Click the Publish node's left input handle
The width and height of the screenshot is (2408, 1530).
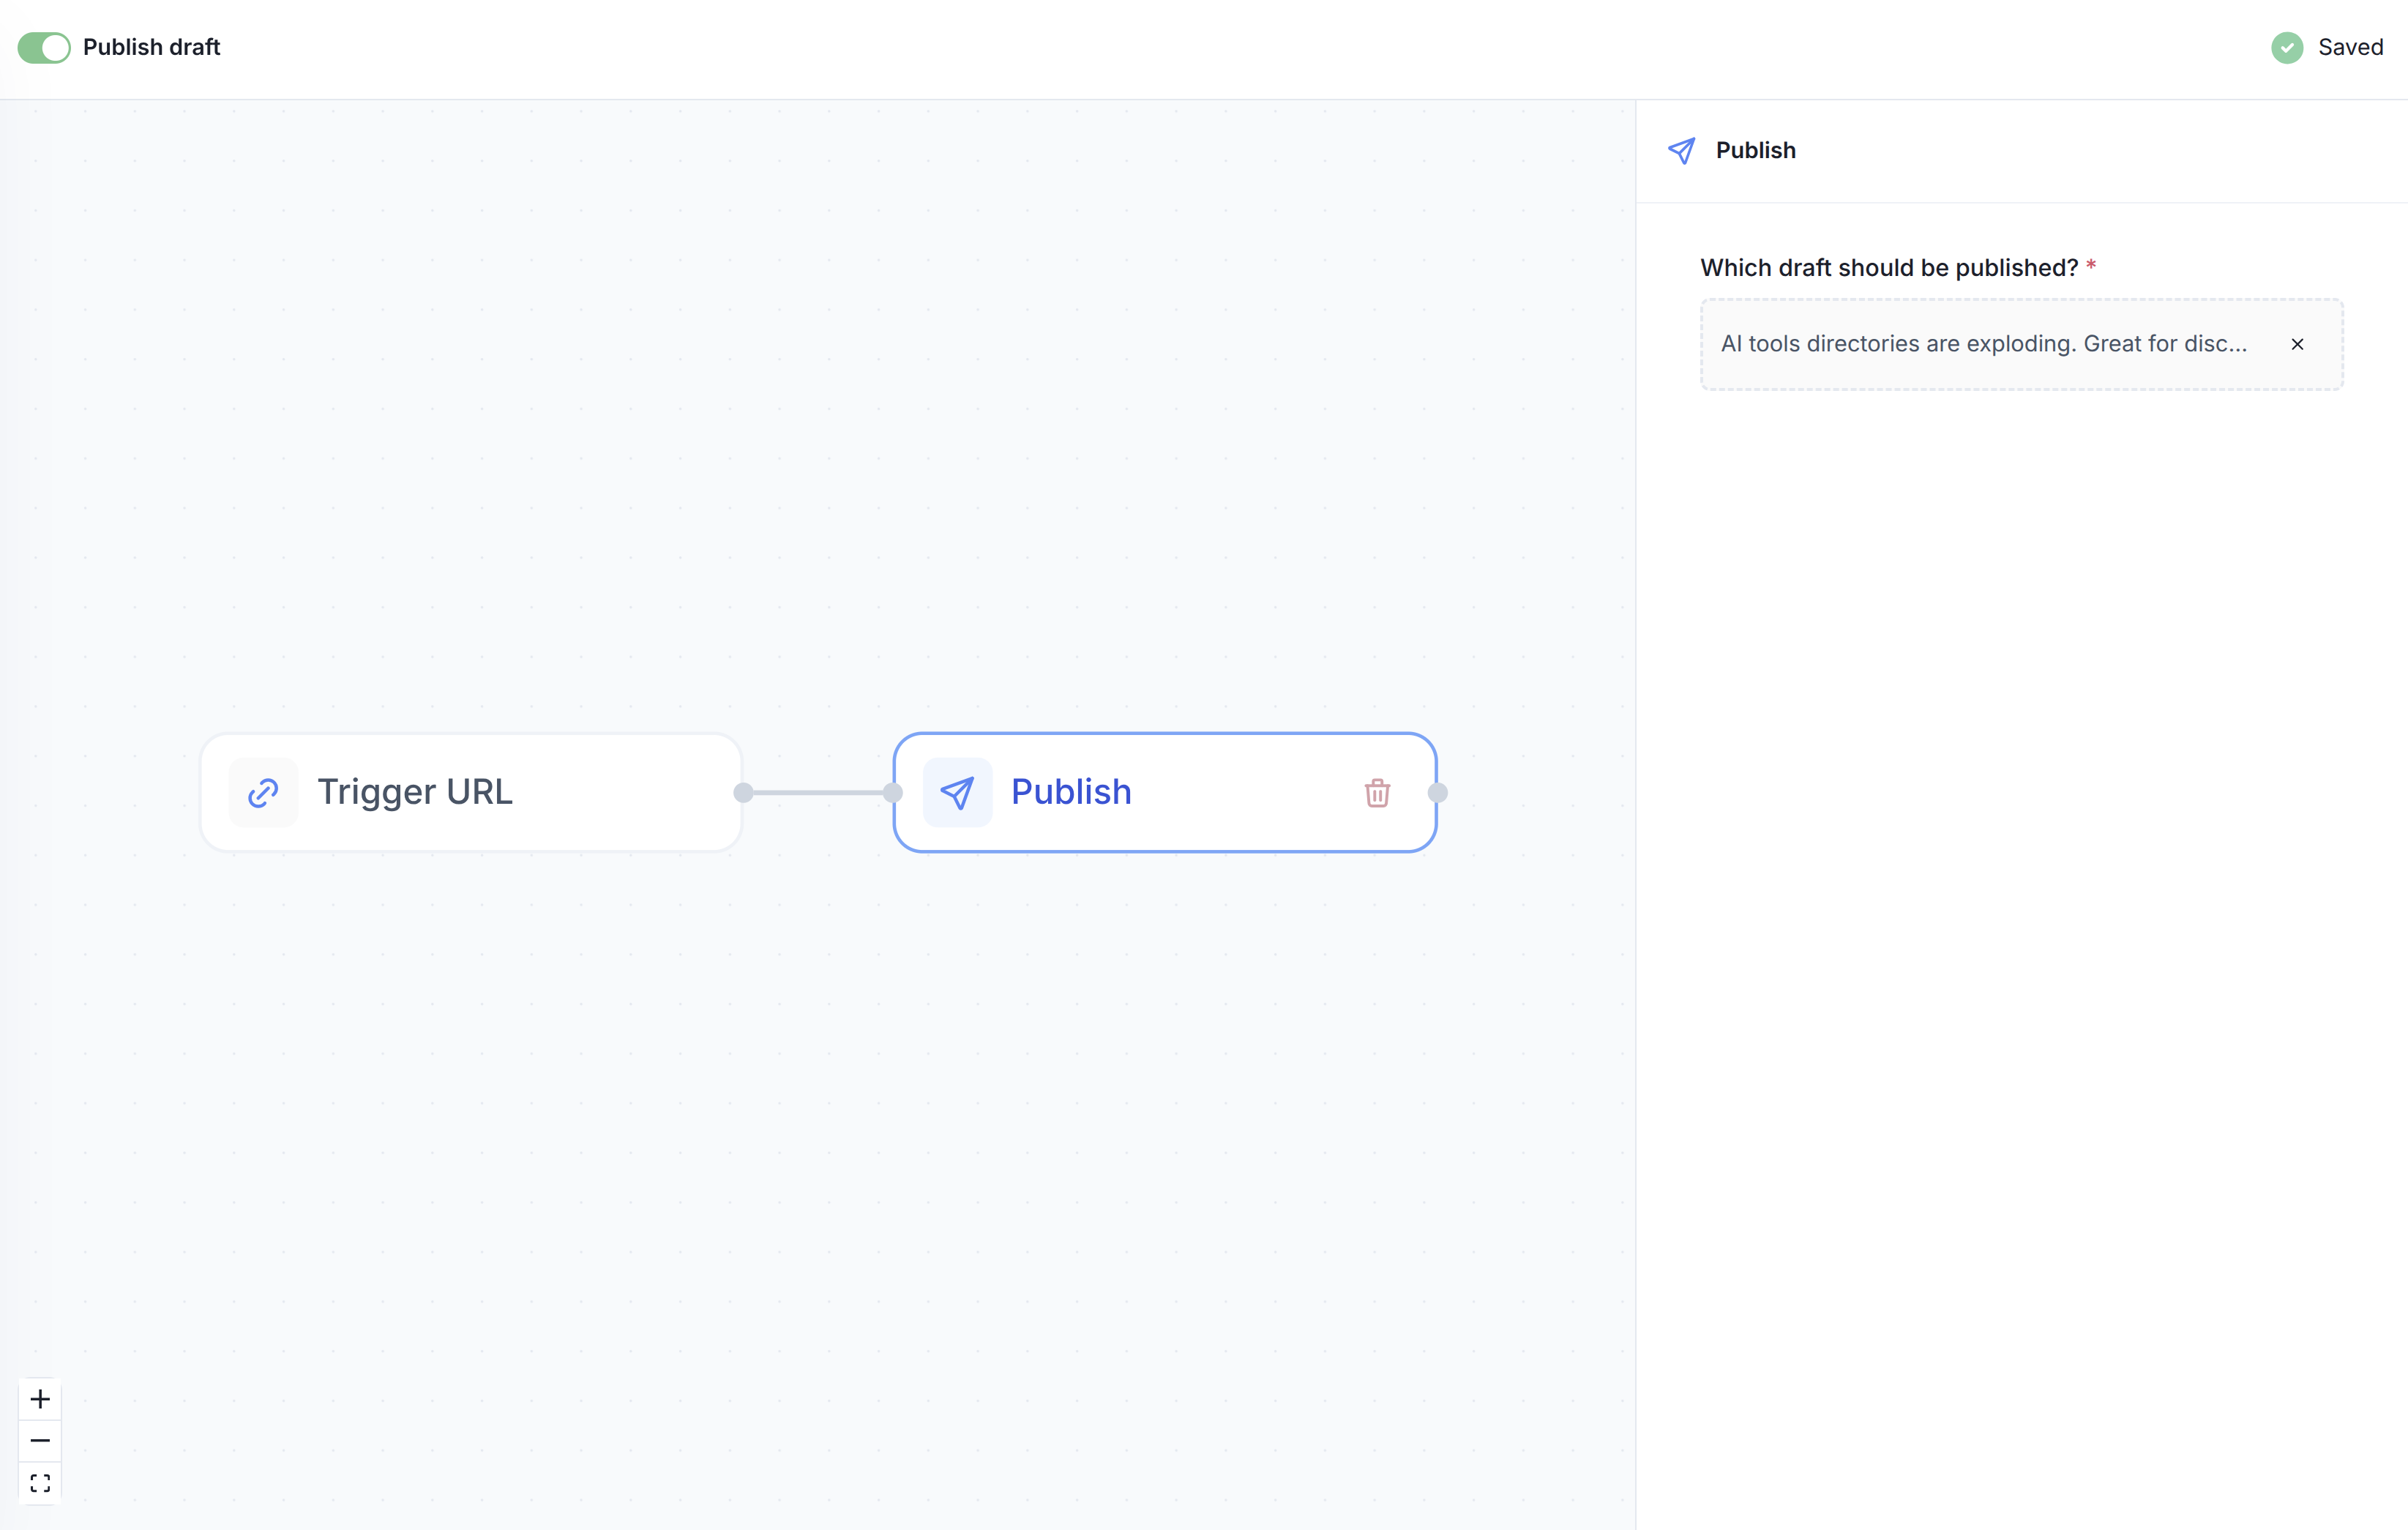pyautogui.click(x=893, y=793)
